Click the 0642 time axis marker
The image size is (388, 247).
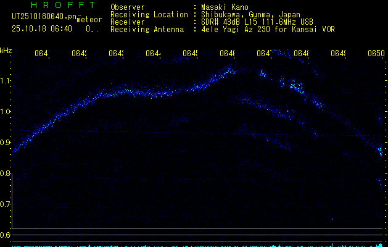79,53
